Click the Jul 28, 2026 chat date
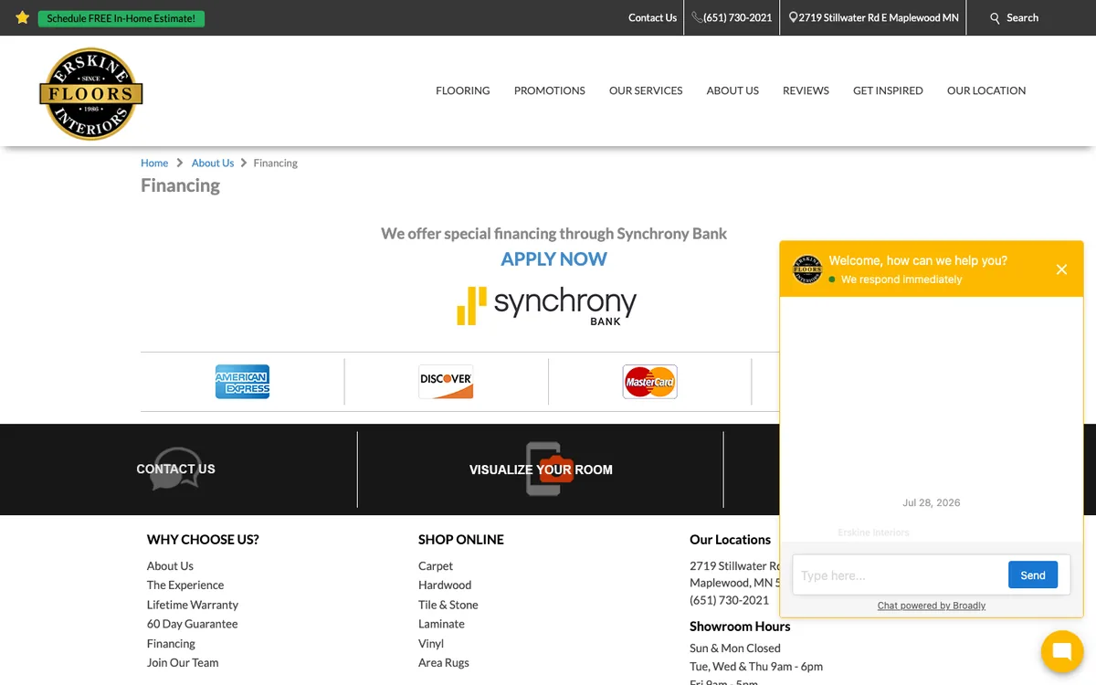1096x685 pixels. [x=932, y=502]
